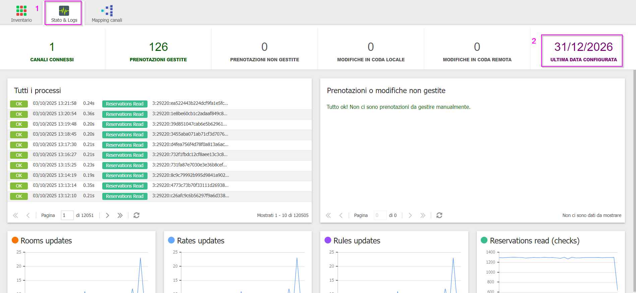Click page number field in unmanaged reservations panel
636x293 pixels.
[x=380, y=215]
